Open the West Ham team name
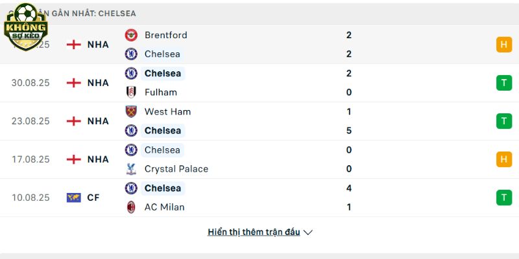 pos(167,111)
